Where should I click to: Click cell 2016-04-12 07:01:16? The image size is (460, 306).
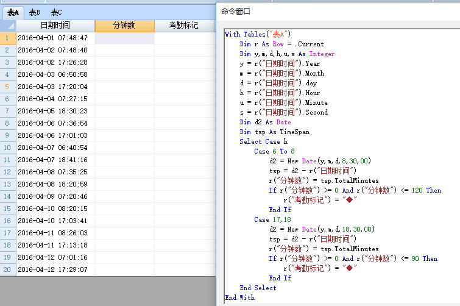pos(55,257)
